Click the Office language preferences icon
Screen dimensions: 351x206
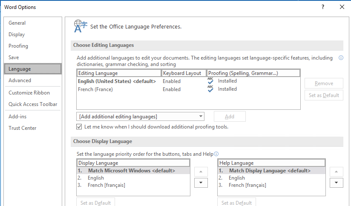(80, 26)
